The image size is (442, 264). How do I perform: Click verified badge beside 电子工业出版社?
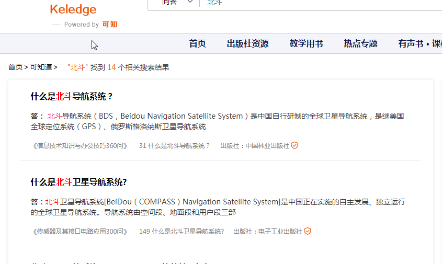(308, 231)
